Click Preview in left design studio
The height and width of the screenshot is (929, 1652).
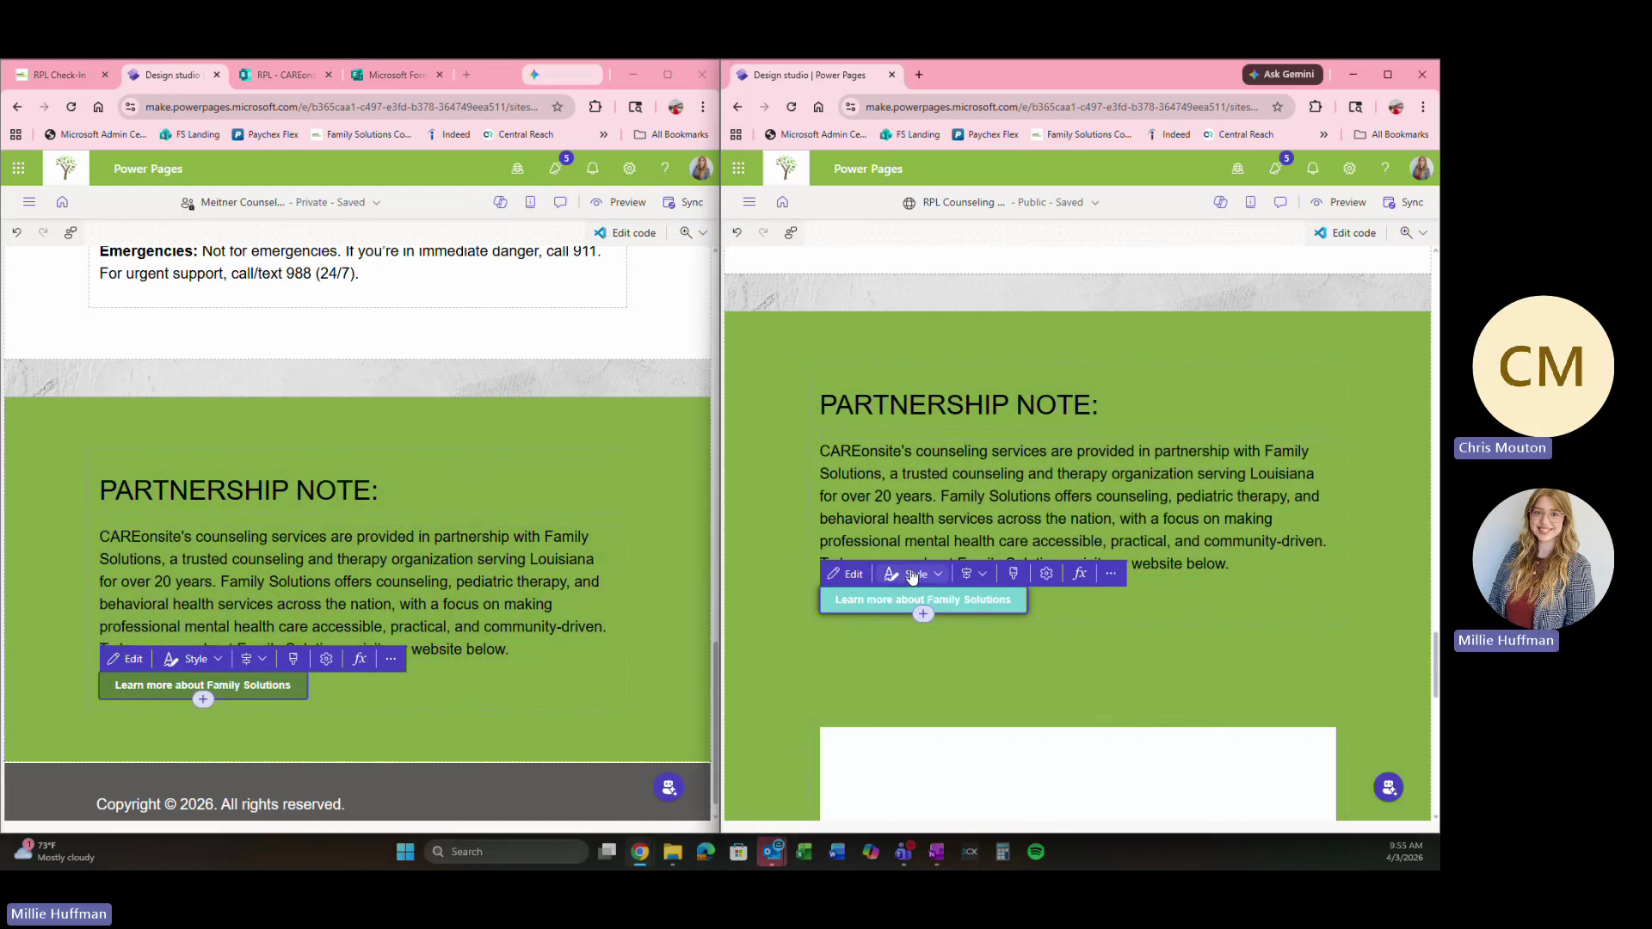(618, 202)
